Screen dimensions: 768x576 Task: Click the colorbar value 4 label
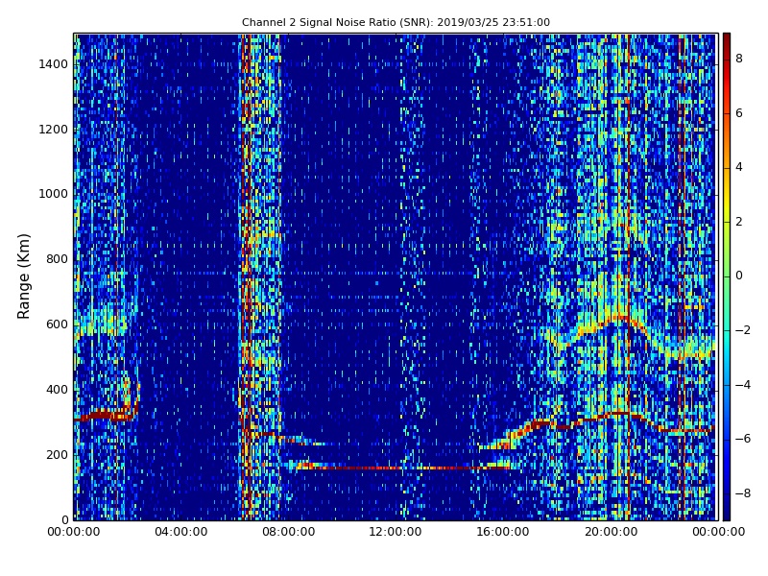(739, 167)
